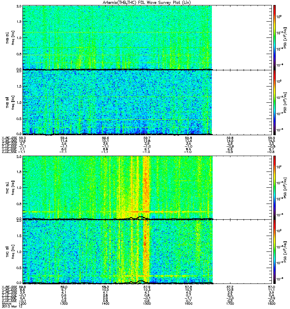The height and width of the screenshot is (309, 290).
Task: Click the '1300' time tick label
Action: click(x=64, y=304)
